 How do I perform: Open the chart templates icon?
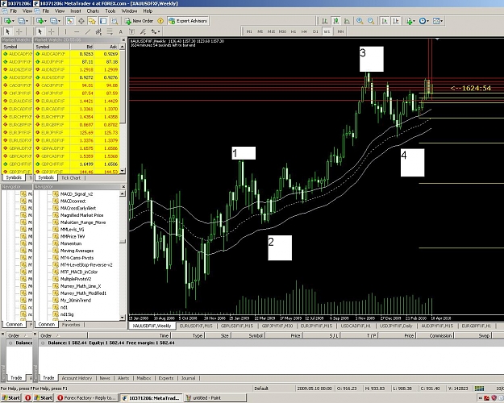tap(435, 21)
